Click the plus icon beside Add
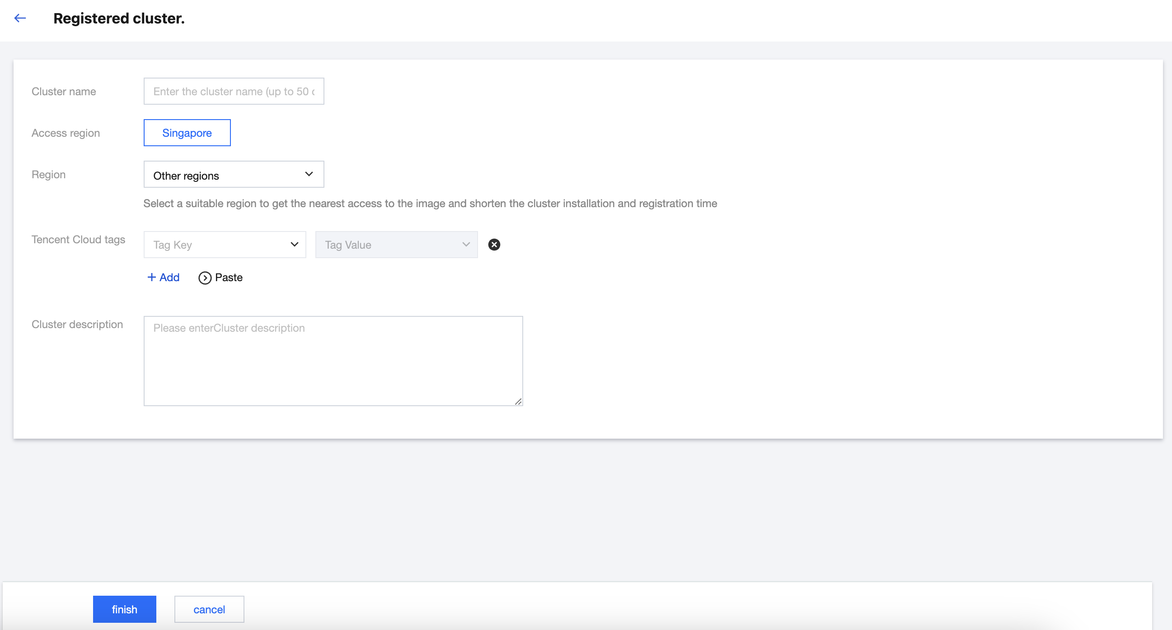This screenshot has height=630, width=1172. point(151,277)
